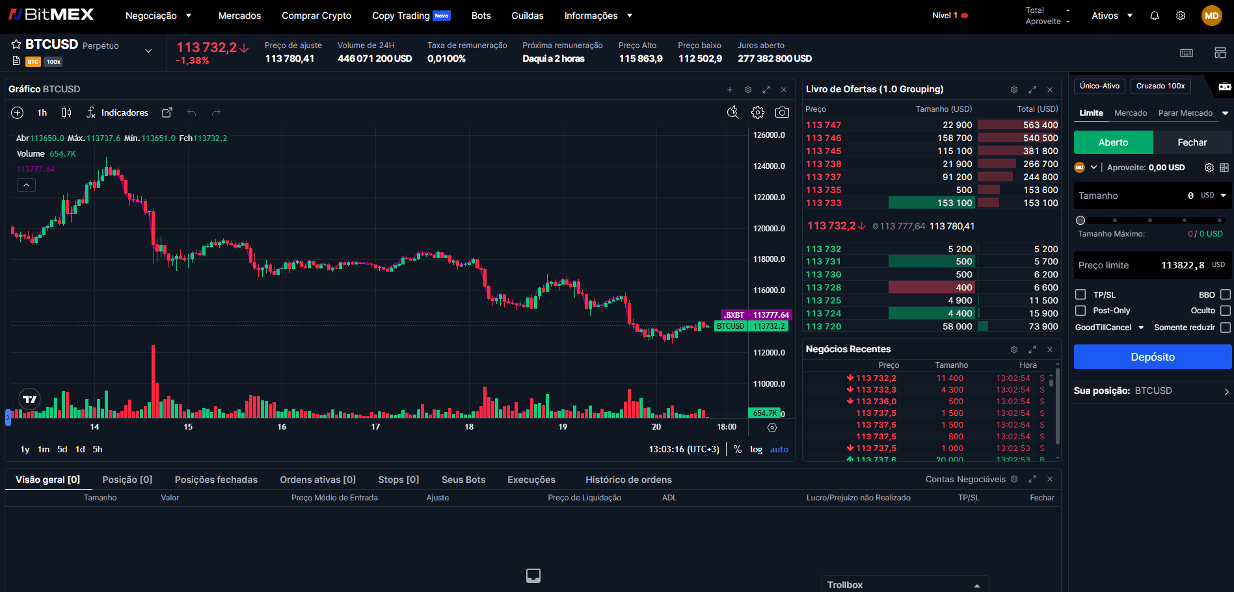Open the on-screen keyboard shortcut icon
The image size is (1234, 592).
[x=1187, y=53]
